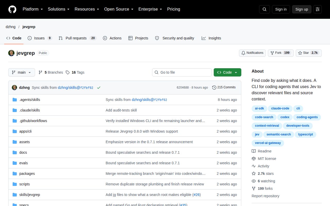Open the Insights tab
The width and height of the screenshot is (330, 206).
pyautogui.click(x=211, y=38)
